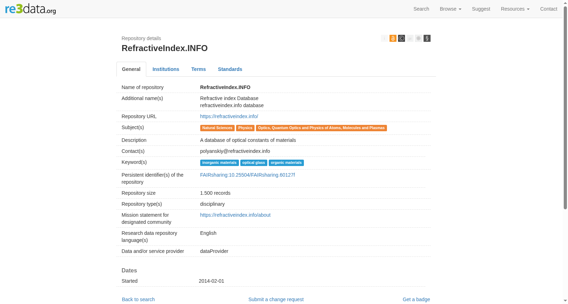Select the General tab

(131, 69)
